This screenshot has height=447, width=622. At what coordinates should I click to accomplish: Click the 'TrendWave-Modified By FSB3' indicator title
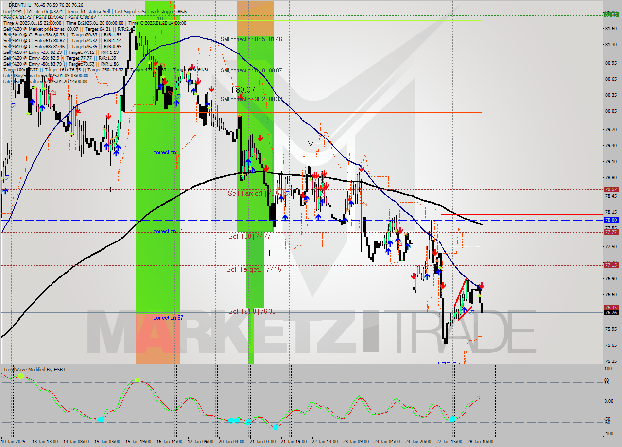point(35,370)
